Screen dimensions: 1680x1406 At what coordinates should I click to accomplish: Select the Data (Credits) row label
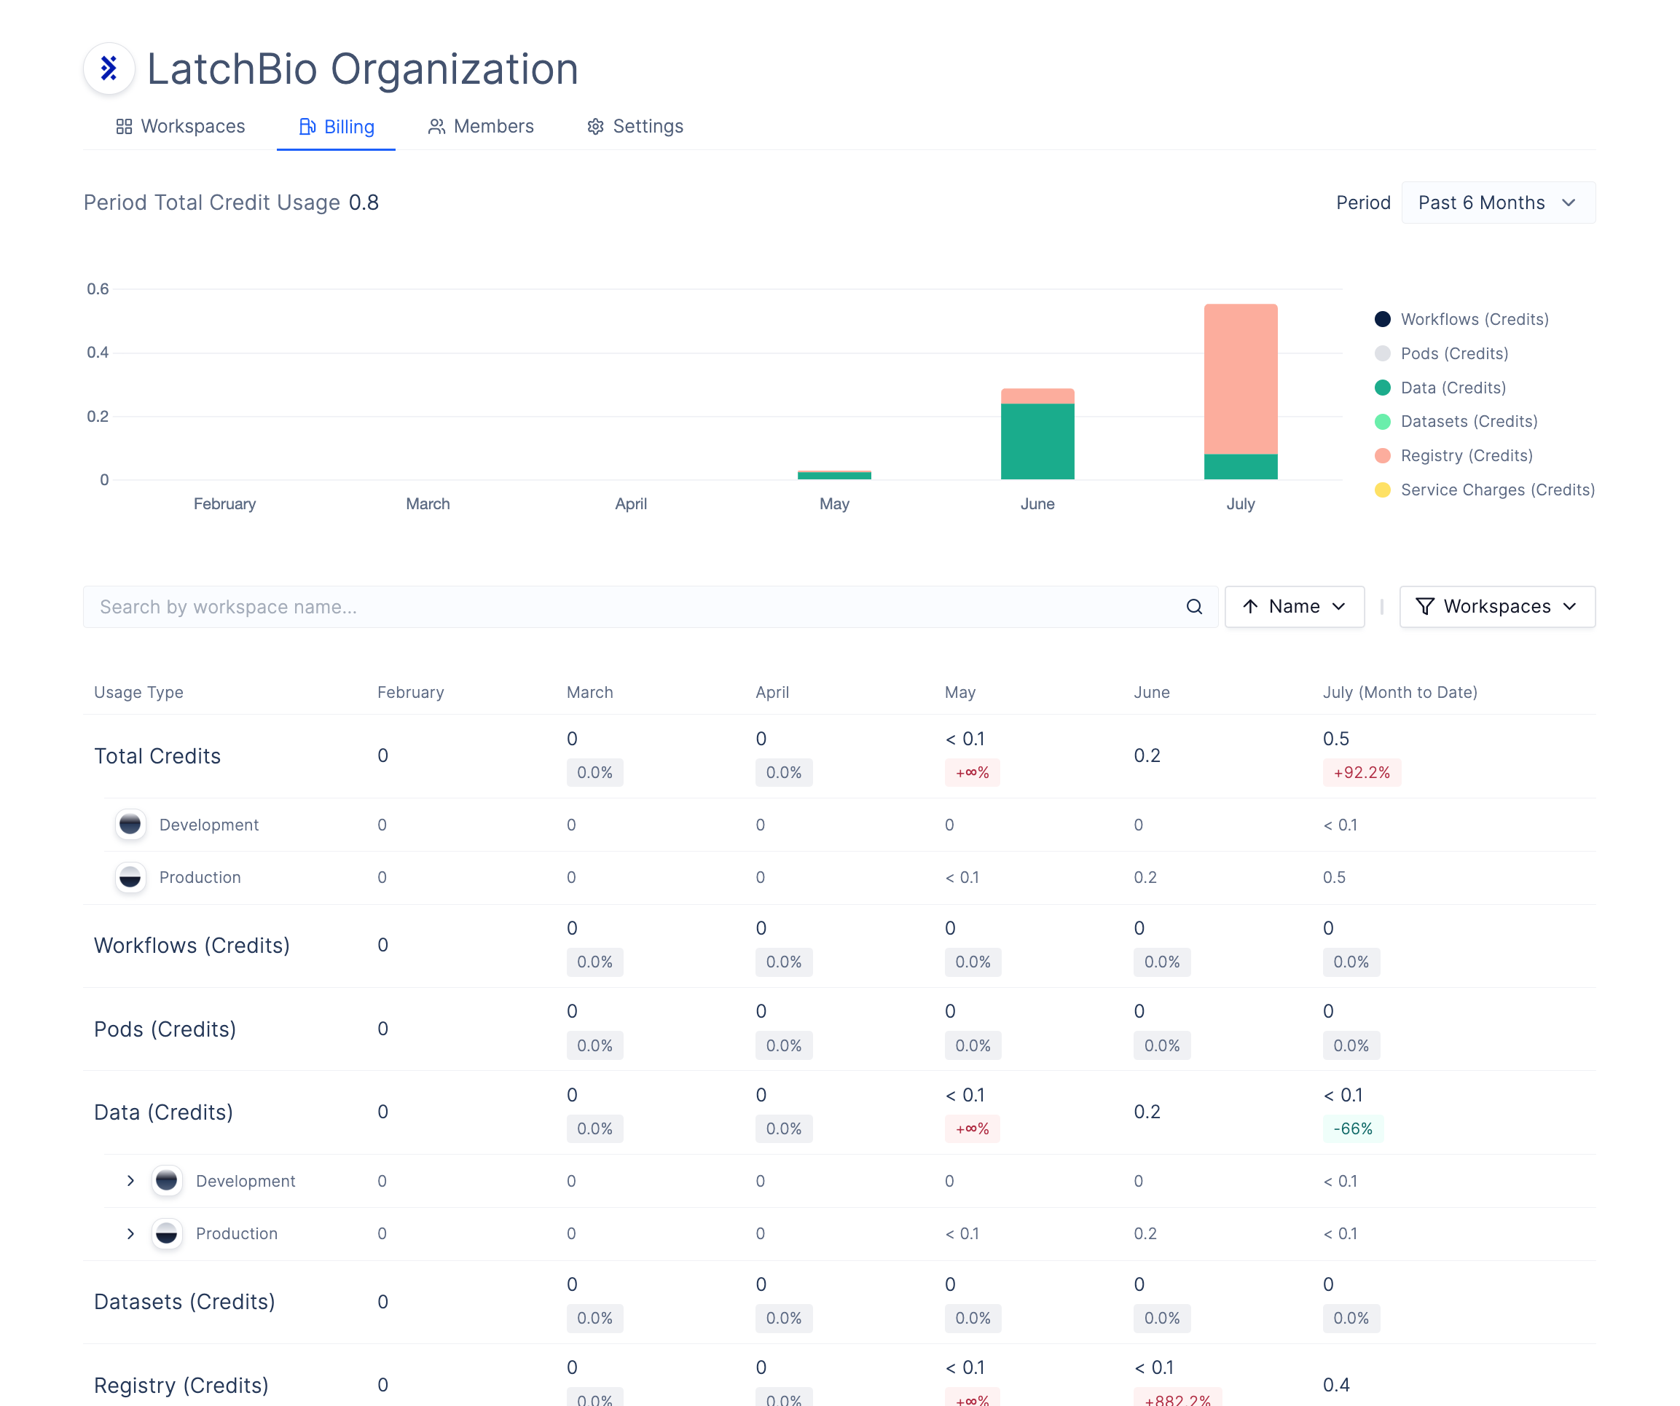[163, 1112]
